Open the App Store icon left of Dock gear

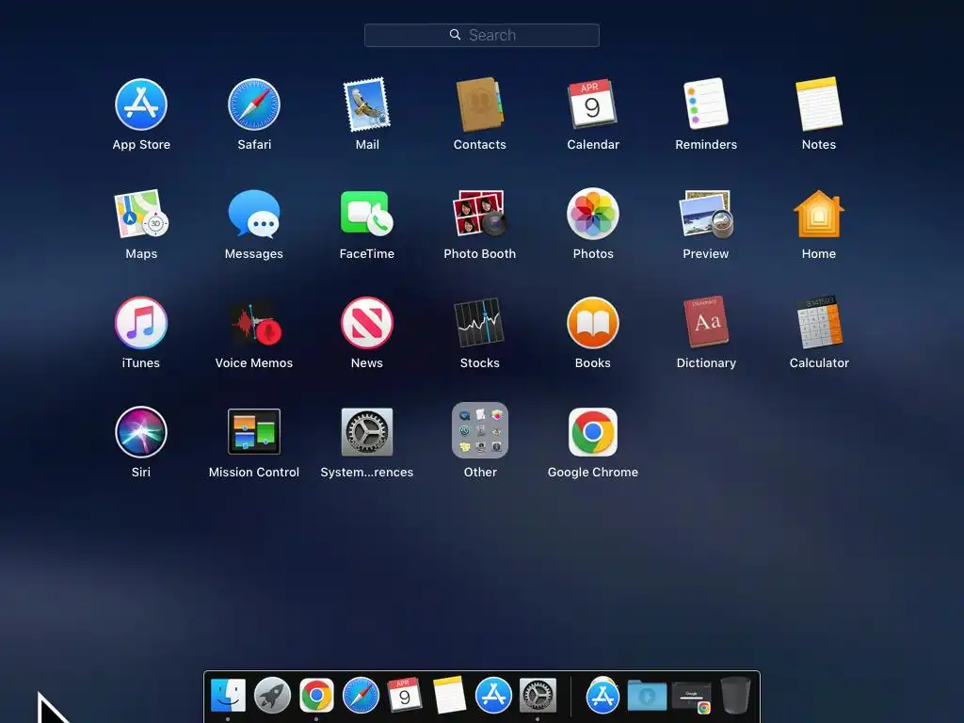[x=493, y=696]
